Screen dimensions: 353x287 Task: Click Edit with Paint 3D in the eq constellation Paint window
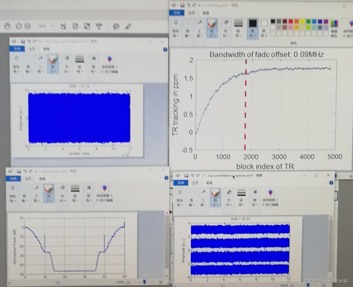(x=270, y=198)
